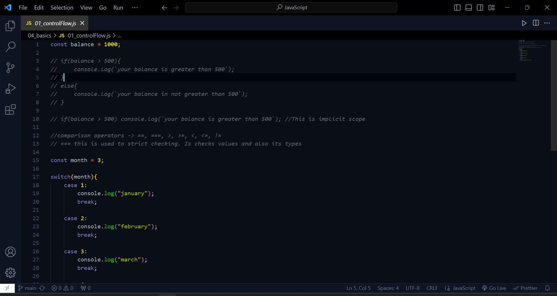The height and width of the screenshot is (296, 557).
Task: Show errors and warnings count
Action: pyautogui.click(x=62, y=288)
